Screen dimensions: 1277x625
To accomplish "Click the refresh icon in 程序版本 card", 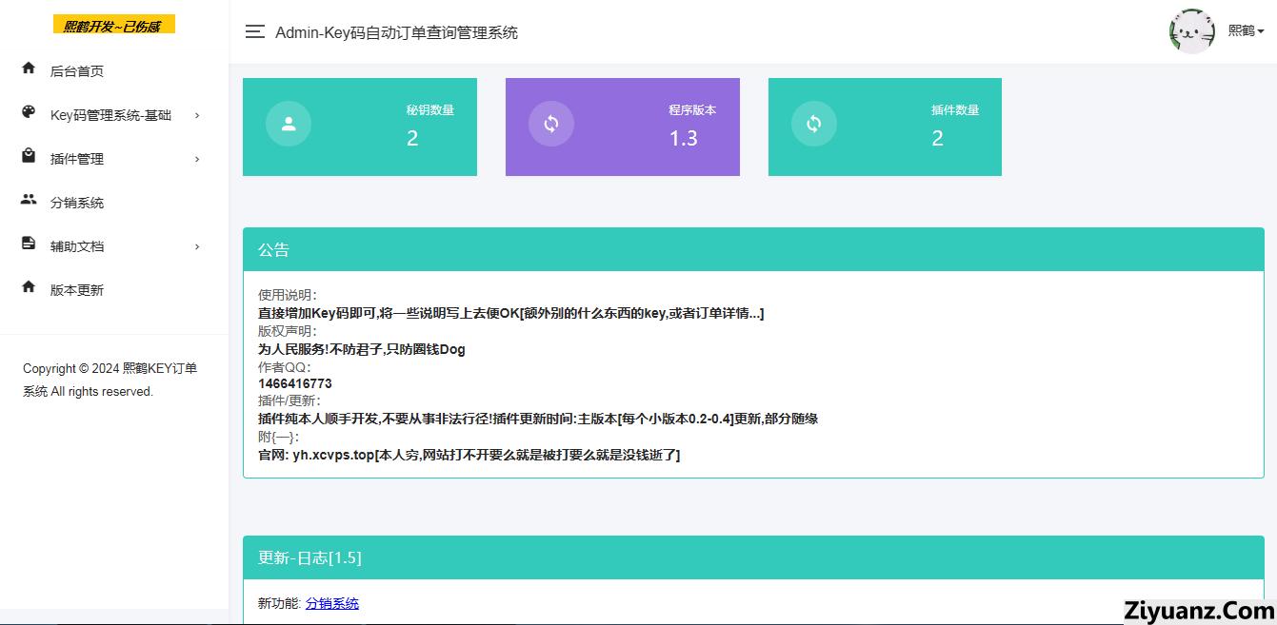I will point(551,124).
